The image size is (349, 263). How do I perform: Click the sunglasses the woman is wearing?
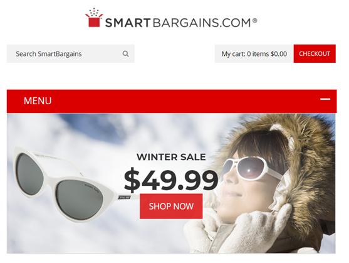click(253, 169)
